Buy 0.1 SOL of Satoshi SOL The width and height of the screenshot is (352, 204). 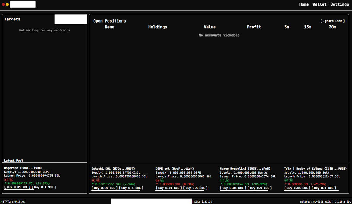pyautogui.click(x=131, y=188)
